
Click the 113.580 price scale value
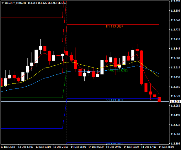pyautogui.click(x=175, y=58)
